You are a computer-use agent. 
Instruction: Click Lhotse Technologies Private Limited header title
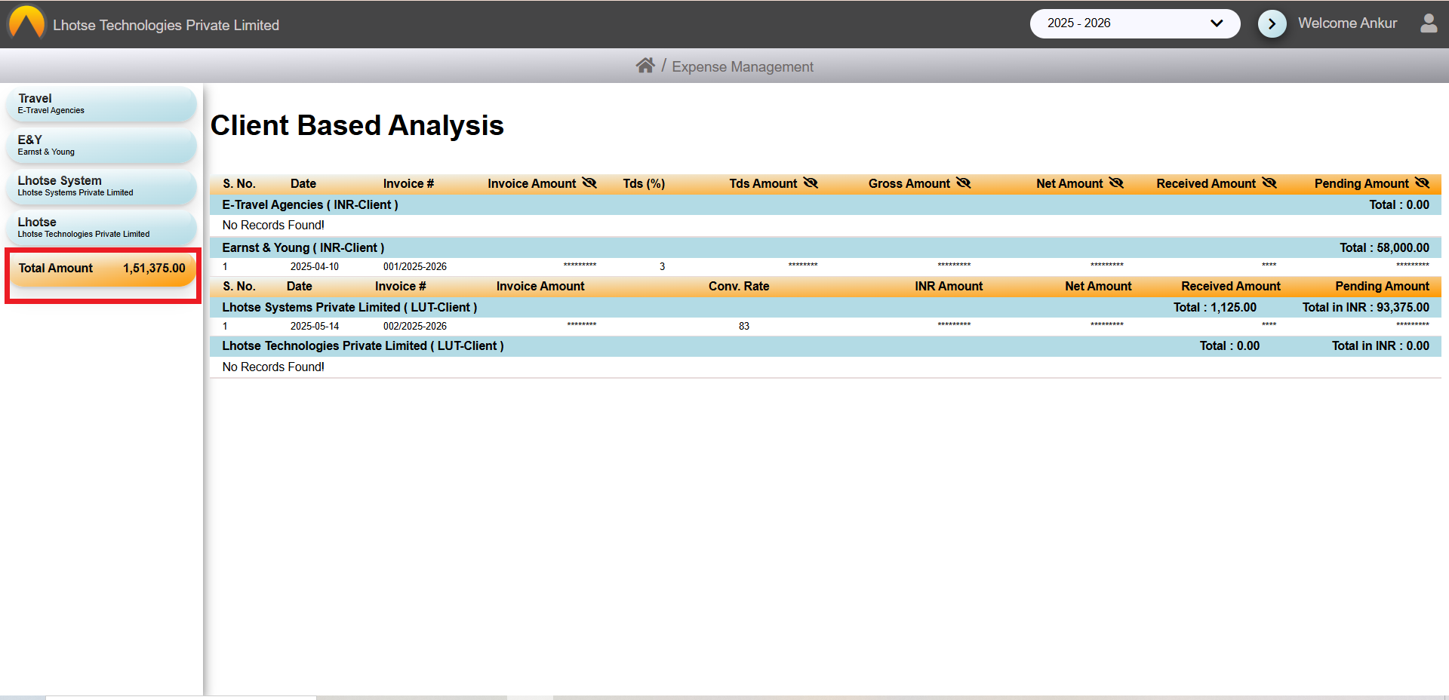[x=166, y=25]
